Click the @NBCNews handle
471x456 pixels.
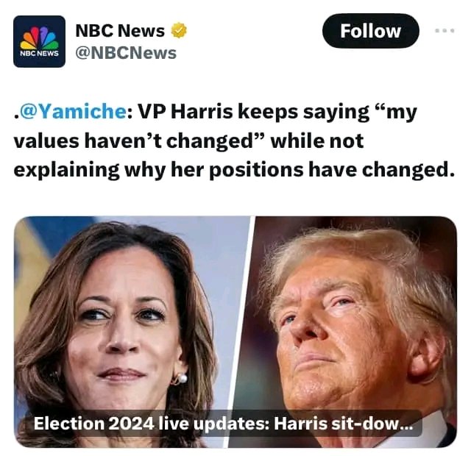(126, 53)
